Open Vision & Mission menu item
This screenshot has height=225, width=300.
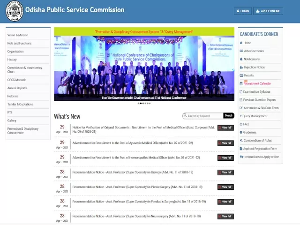click(x=18, y=35)
